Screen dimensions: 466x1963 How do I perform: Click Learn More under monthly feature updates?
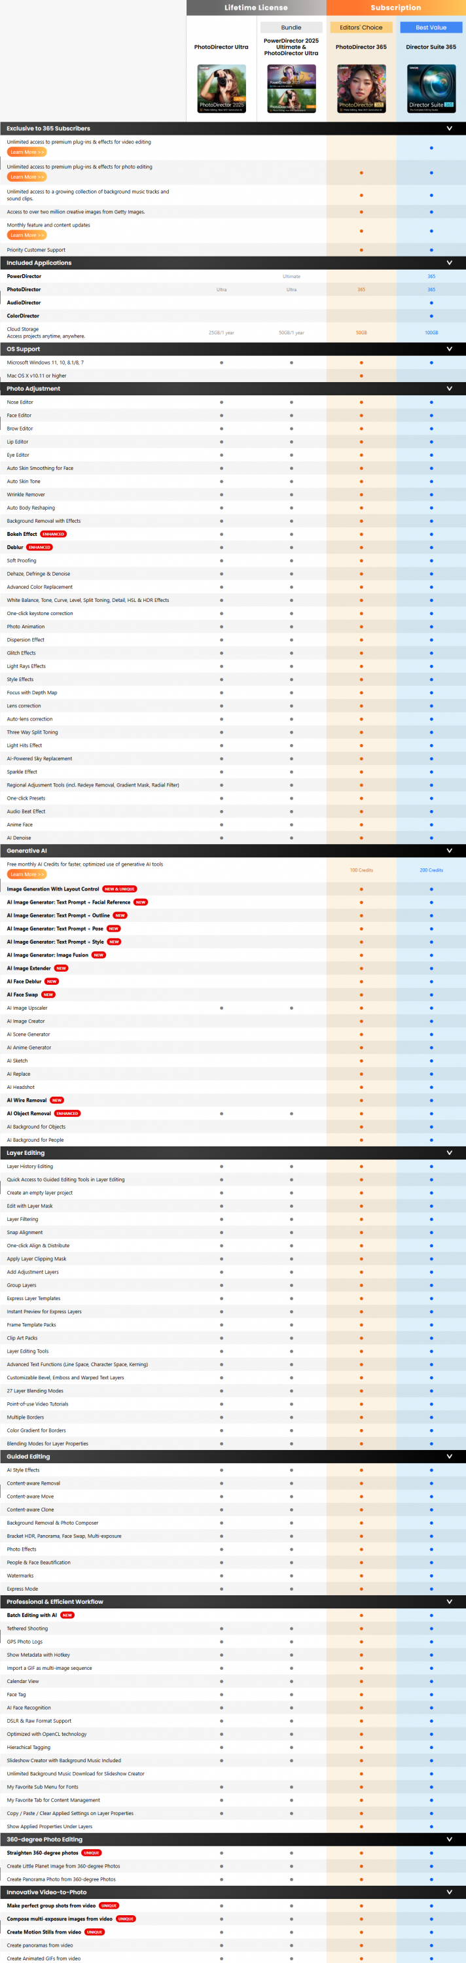(27, 235)
